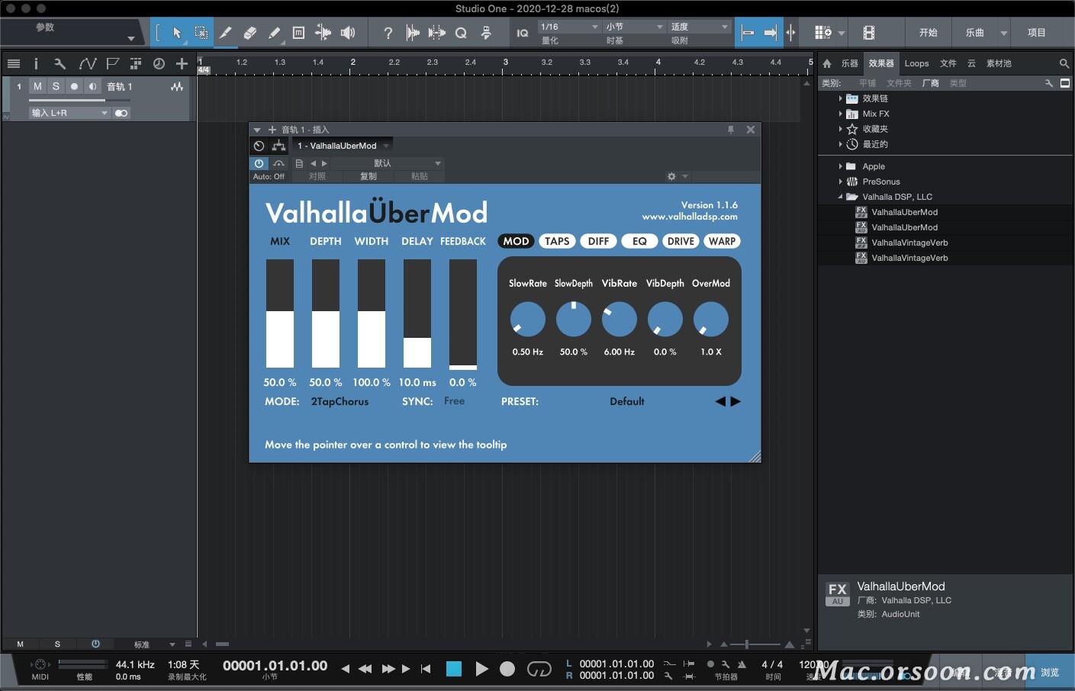Click the 开始 page button
The image size is (1075, 691).
pos(929,33)
